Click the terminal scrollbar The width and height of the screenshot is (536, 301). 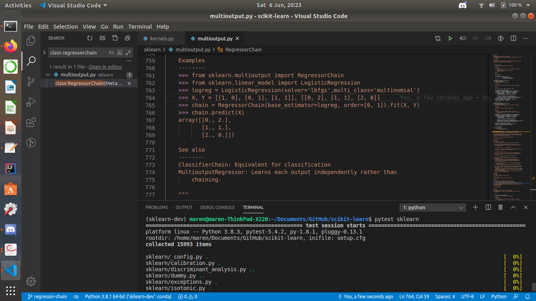[x=533, y=287]
